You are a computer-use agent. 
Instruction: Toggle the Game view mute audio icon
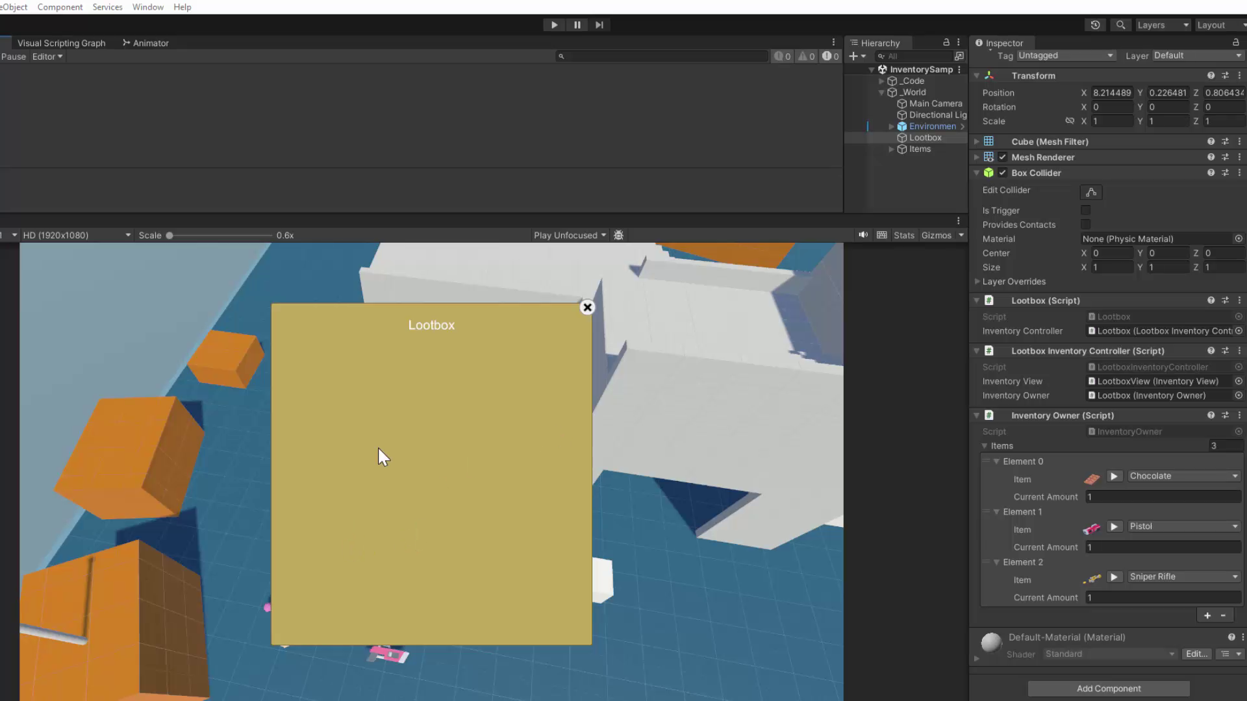pos(863,236)
